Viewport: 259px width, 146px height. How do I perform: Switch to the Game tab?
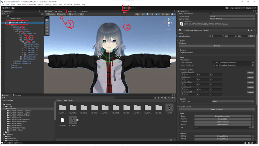pyautogui.click(x=59, y=11)
